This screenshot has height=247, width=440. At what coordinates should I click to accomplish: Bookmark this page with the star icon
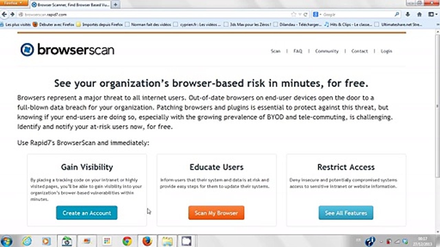[293, 14]
